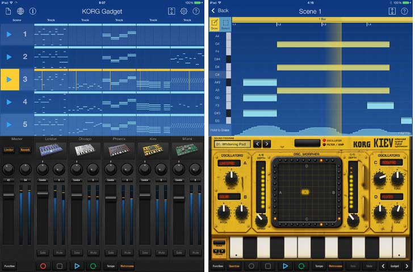Click the Osc Morpher pad center handle
Image resolution: width=415 pixels, height=272 pixels.
click(x=305, y=192)
